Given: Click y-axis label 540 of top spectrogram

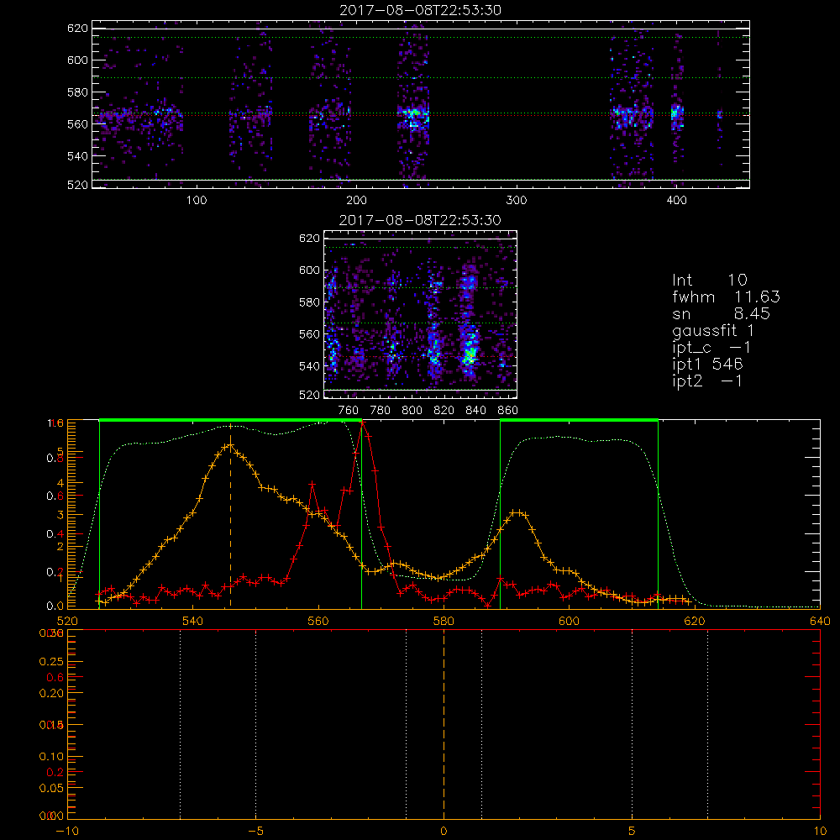Looking at the screenshot, I should (x=77, y=156).
